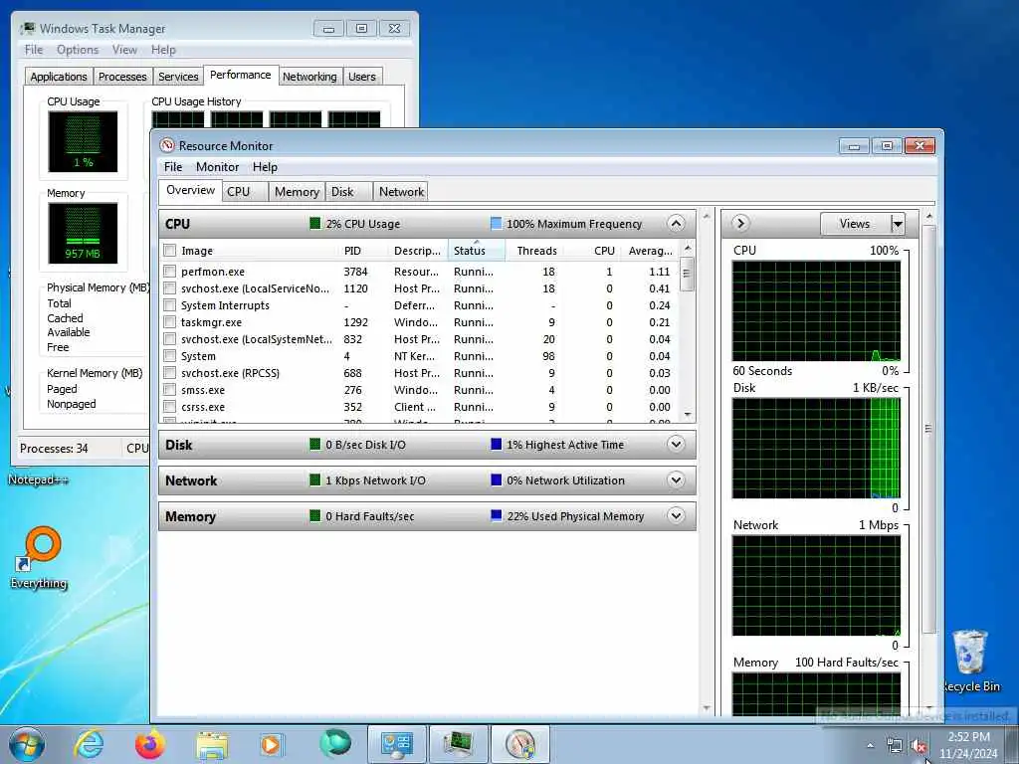Click network icon in system tray

pos(895,746)
